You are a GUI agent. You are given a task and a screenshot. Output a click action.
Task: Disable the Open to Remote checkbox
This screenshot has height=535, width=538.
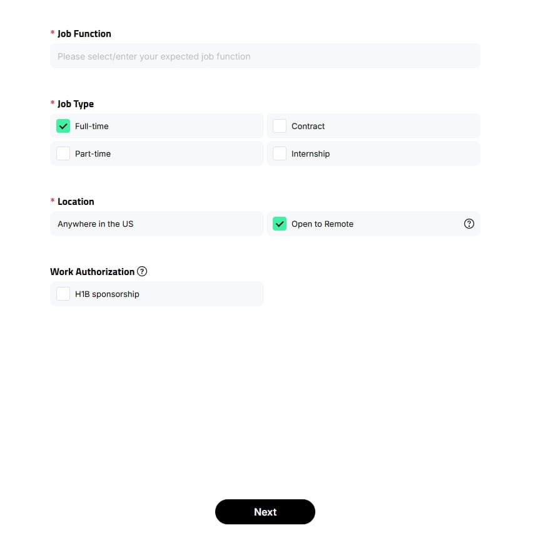tap(280, 224)
